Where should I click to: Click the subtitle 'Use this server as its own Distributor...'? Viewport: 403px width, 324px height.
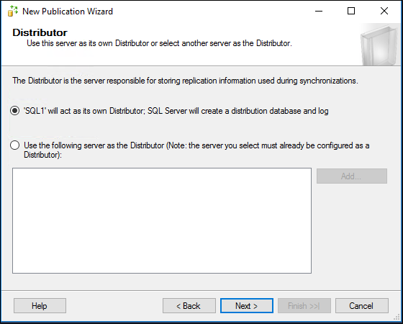159,43
